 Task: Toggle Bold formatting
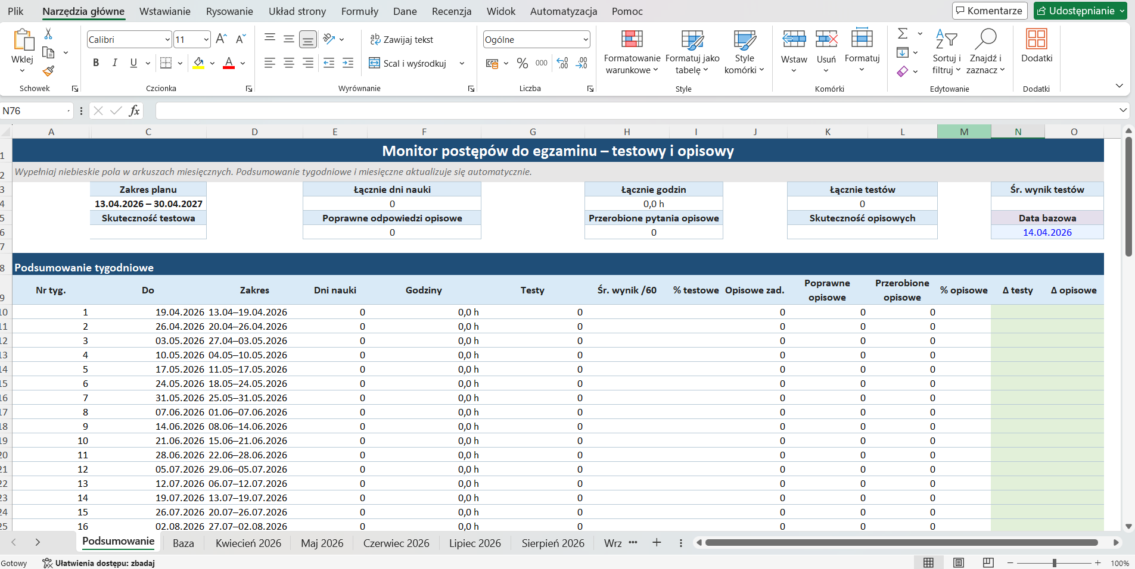[x=96, y=62]
